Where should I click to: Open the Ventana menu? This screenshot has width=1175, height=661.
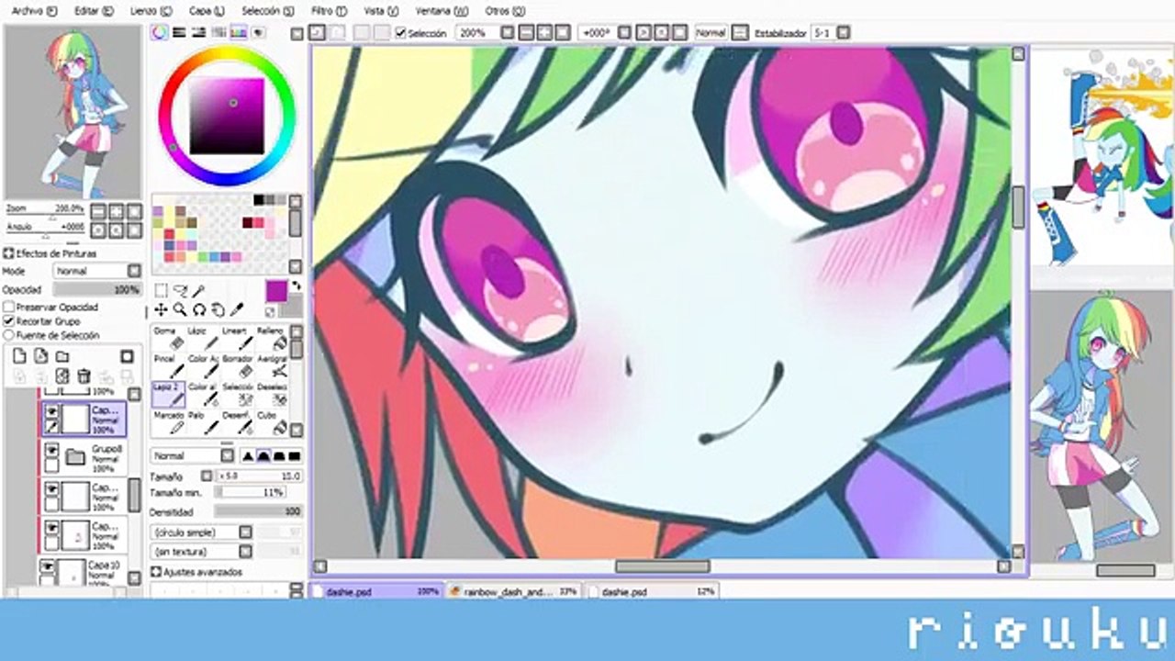[x=442, y=11]
